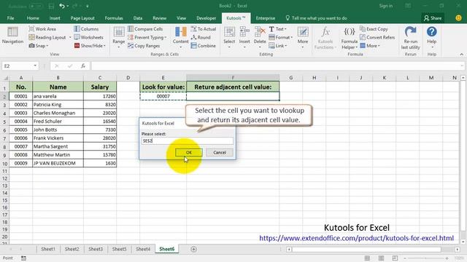The width and height of the screenshot is (467, 262).
Task: Enable Reading Layout view
Action: tap(47, 37)
